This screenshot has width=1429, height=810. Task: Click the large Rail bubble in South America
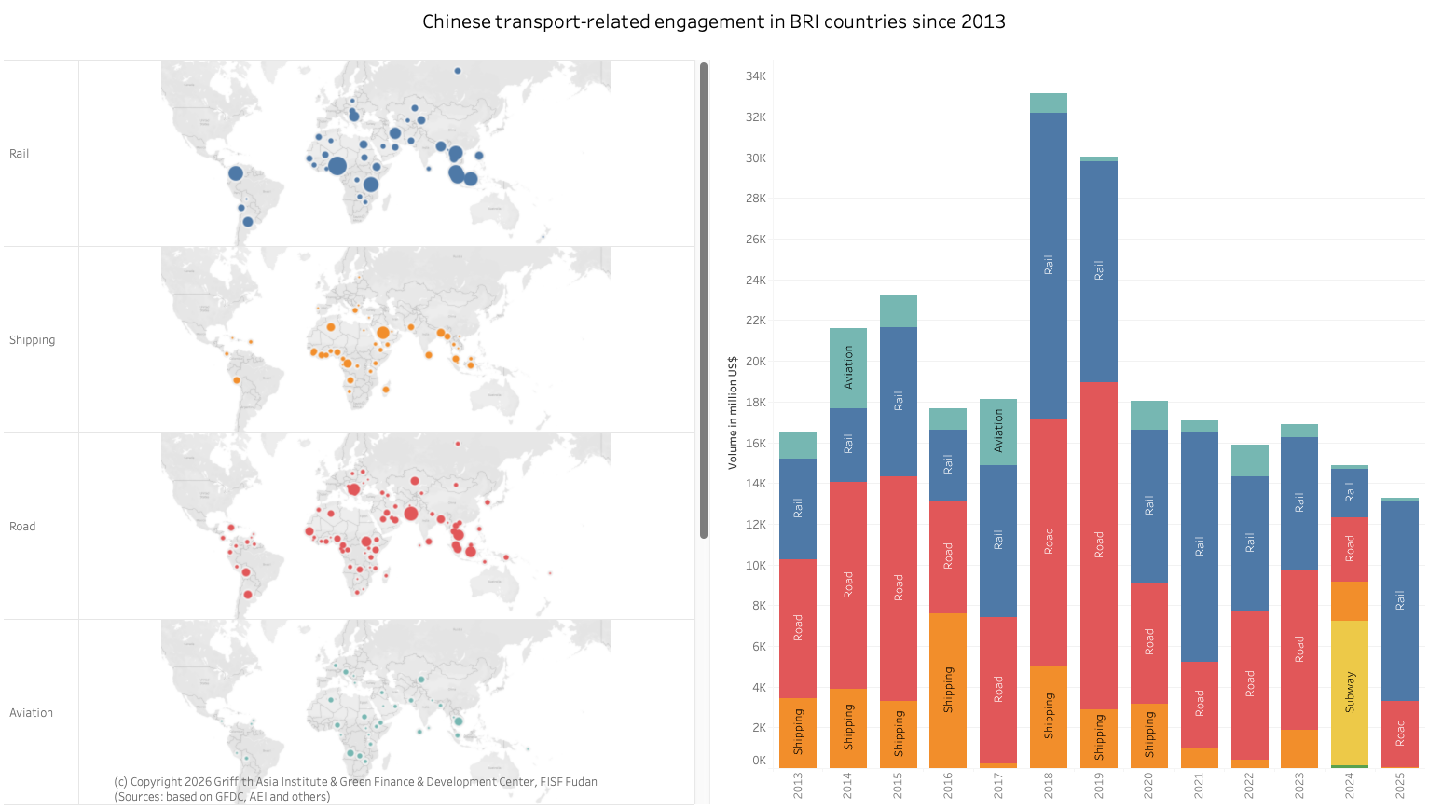[x=236, y=173]
